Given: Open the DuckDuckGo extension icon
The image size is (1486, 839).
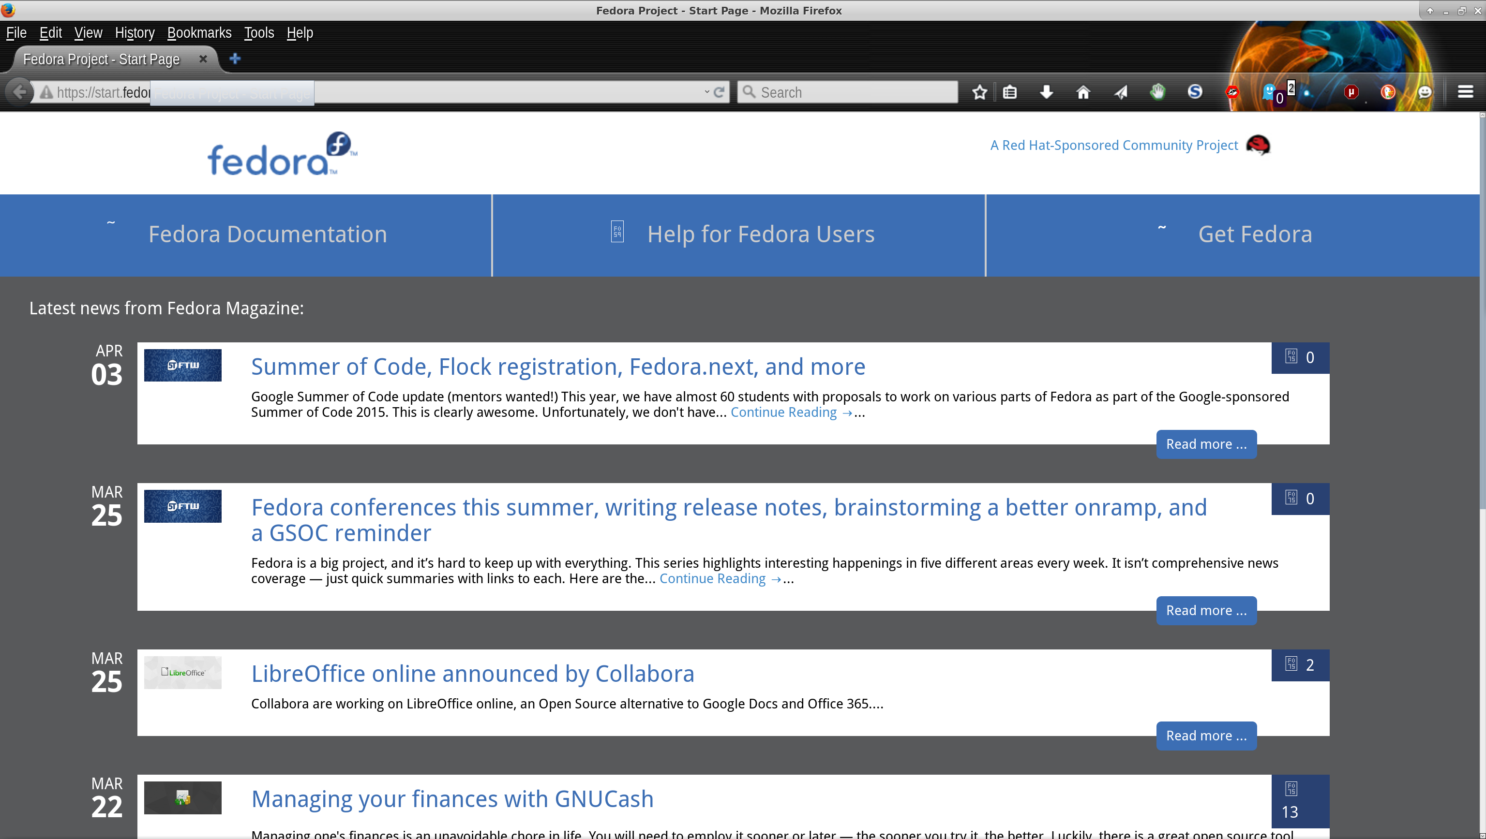Looking at the screenshot, I should click(x=1388, y=92).
